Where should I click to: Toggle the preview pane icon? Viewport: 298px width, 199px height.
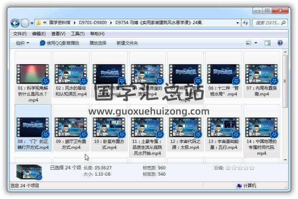click(x=268, y=43)
